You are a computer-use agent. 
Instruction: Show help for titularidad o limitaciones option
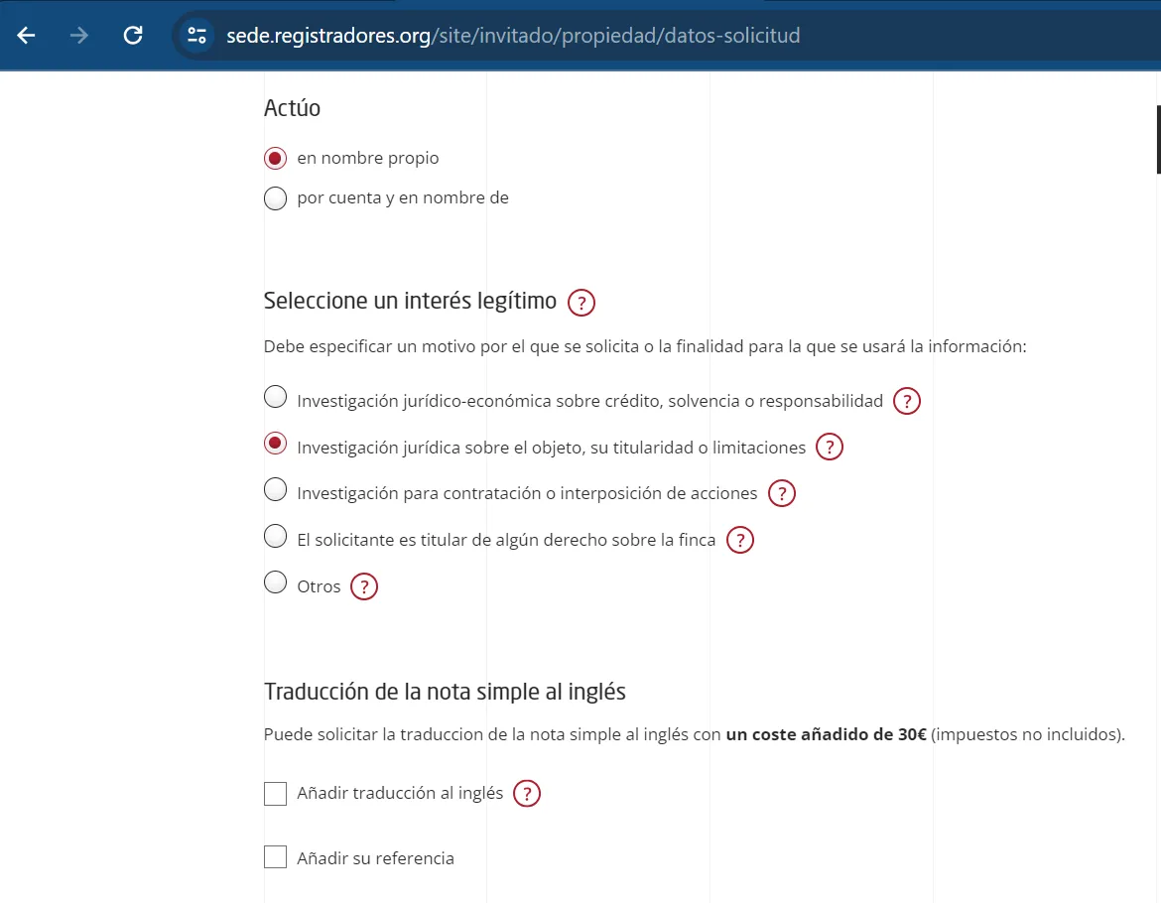click(x=830, y=448)
